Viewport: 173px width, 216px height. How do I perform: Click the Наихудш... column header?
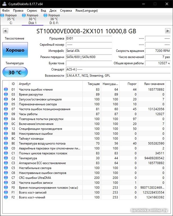(x=110, y=84)
